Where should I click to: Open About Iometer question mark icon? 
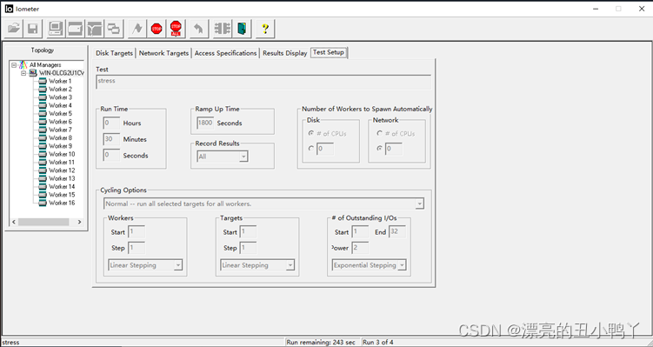tap(265, 29)
